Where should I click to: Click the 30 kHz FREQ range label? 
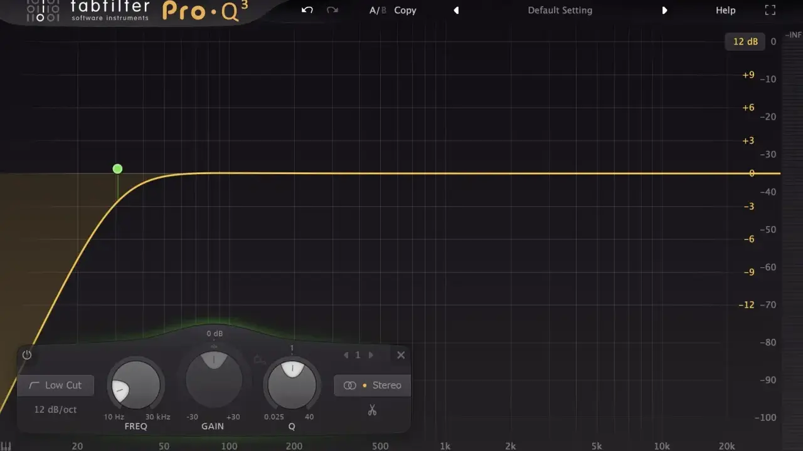pos(157,417)
